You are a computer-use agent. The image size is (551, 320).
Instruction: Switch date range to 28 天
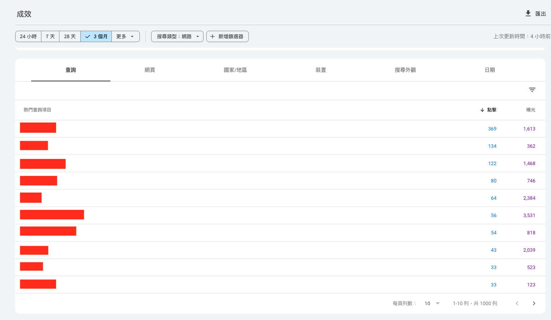(70, 36)
